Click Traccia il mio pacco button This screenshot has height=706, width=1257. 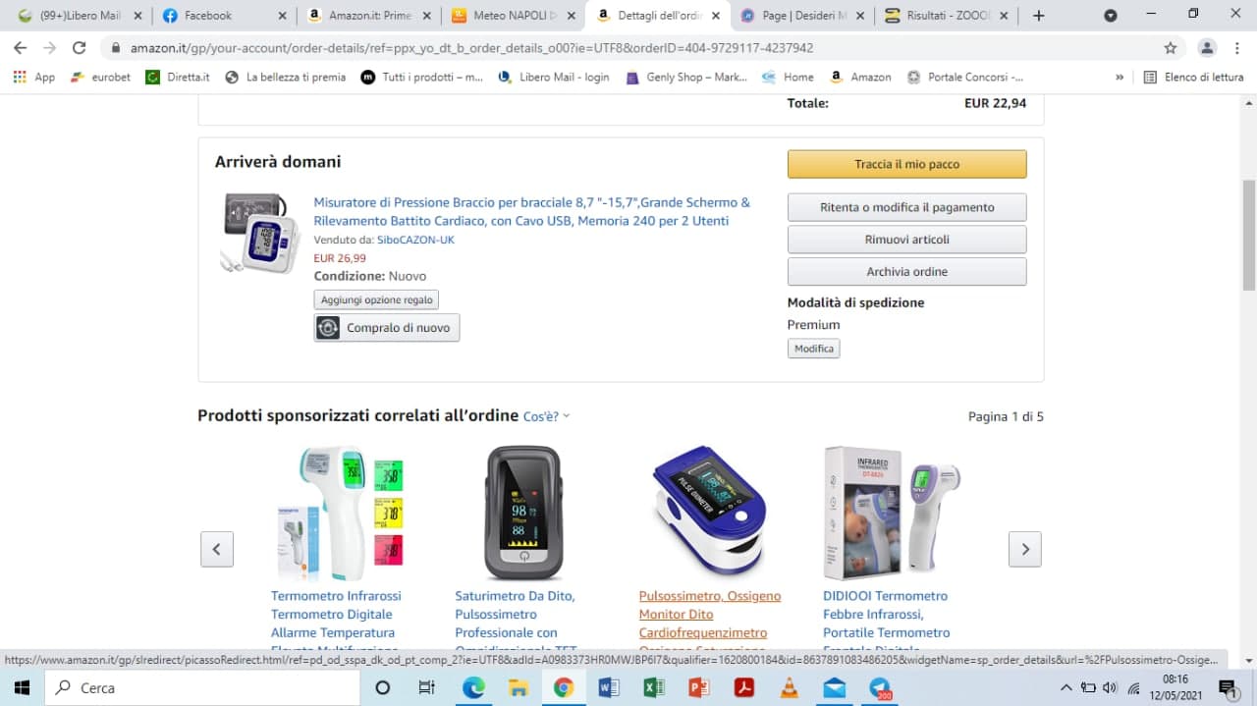coord(906,164)
